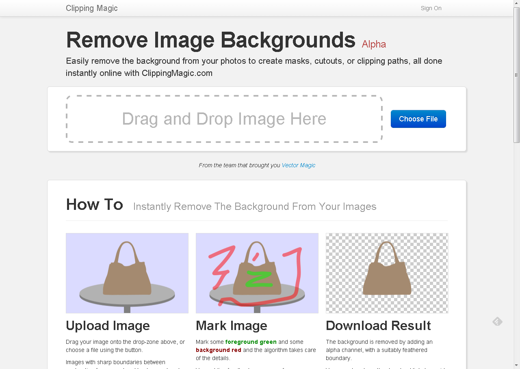520x369 pixels.
Task: Select the bag thumbnail under Upload Image
Action: (x=127, y=273)
